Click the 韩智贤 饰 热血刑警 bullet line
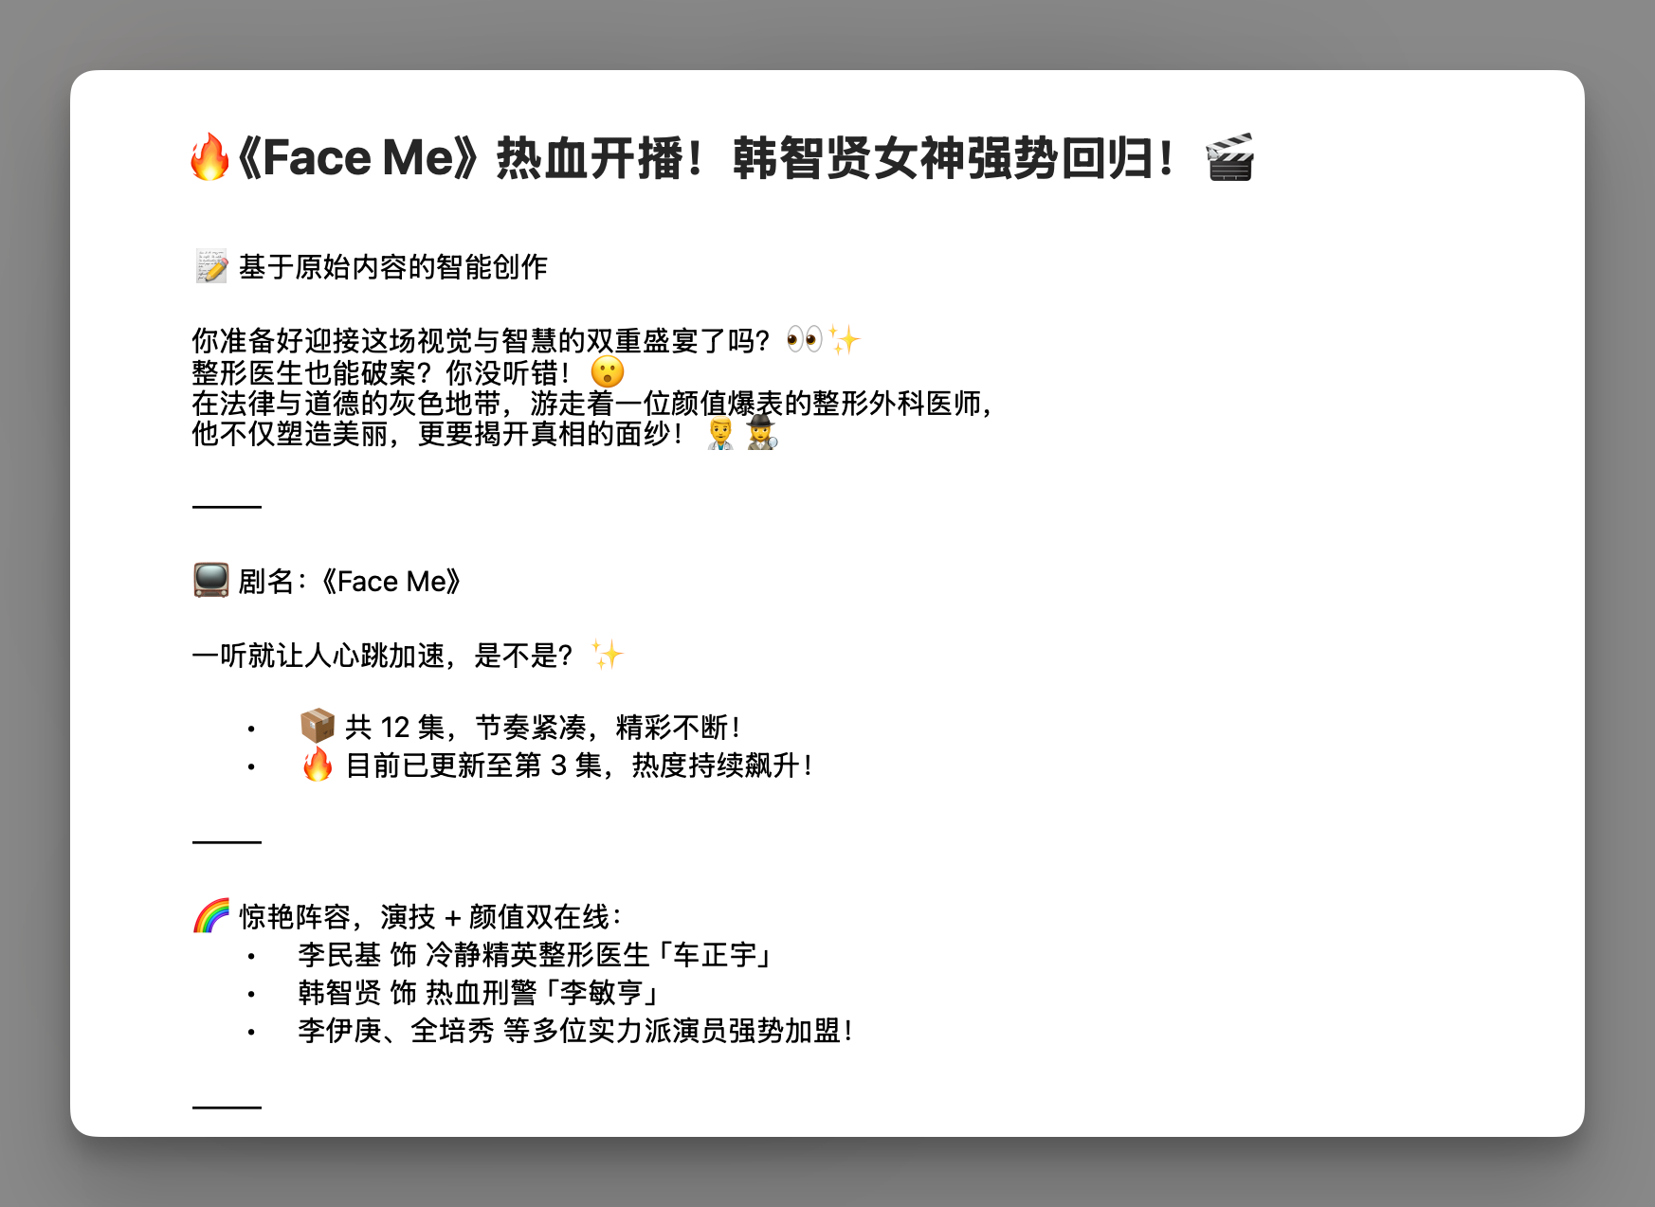Image resolution: width=1655 pixels, height=1207 pixels. pos(479,992)
